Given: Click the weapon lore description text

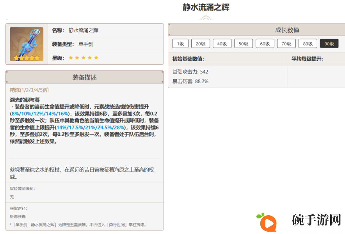Looking at the screenshot, I should (82, 173).
